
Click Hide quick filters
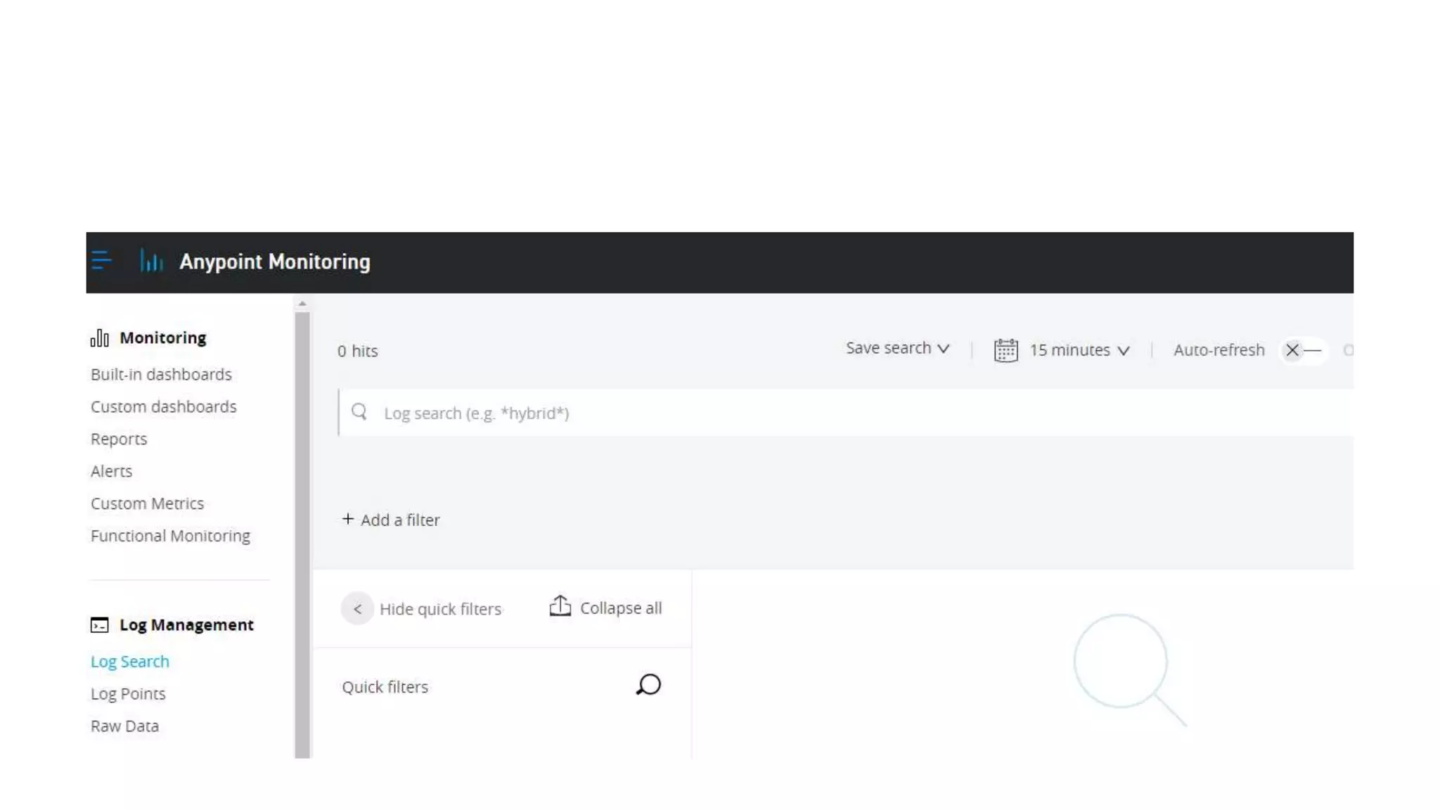pos(440,609)
